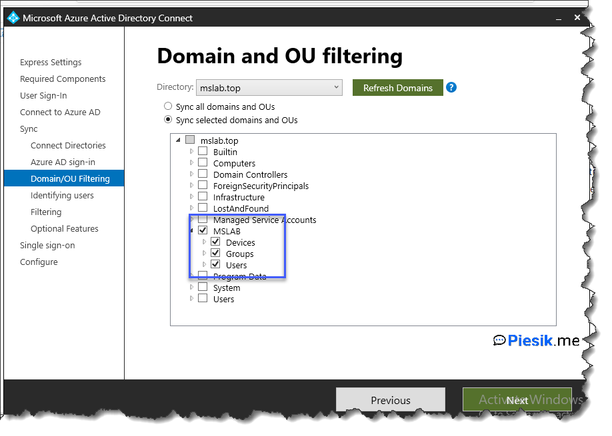The image size is (612, 436).
Task: Check the Computers container checkbox
Action: 203,163
